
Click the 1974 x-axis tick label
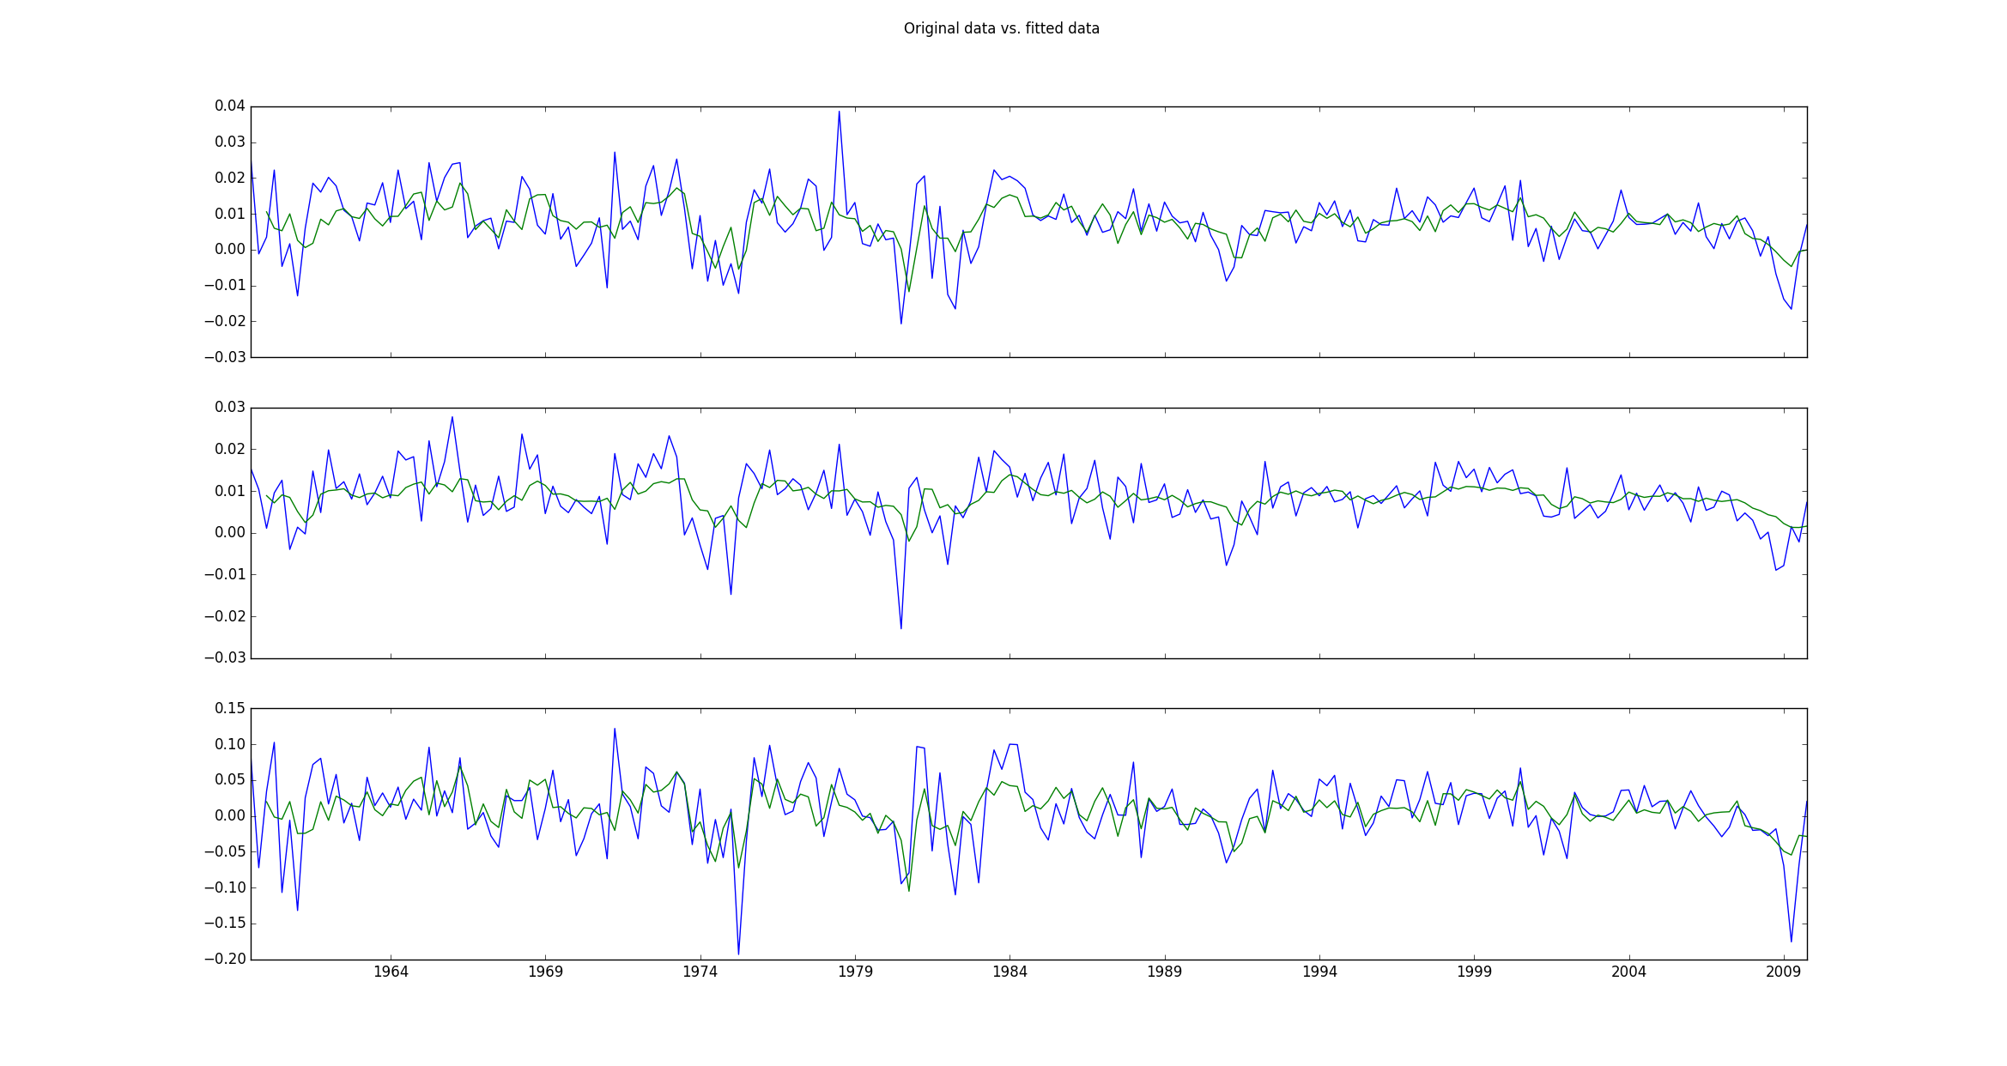tap(700, 972)
